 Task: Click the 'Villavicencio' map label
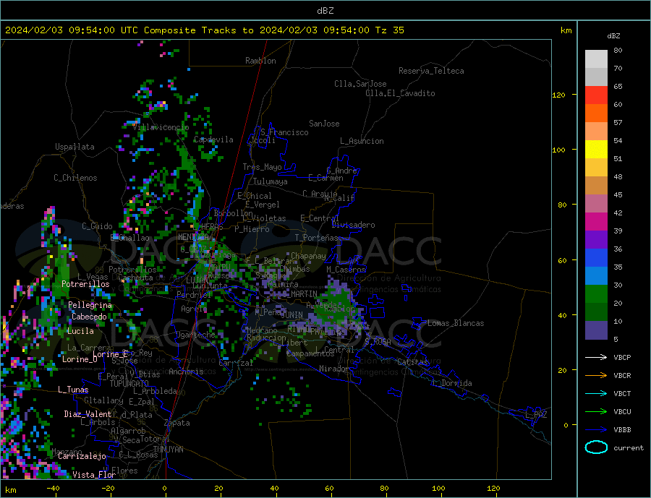161,127
